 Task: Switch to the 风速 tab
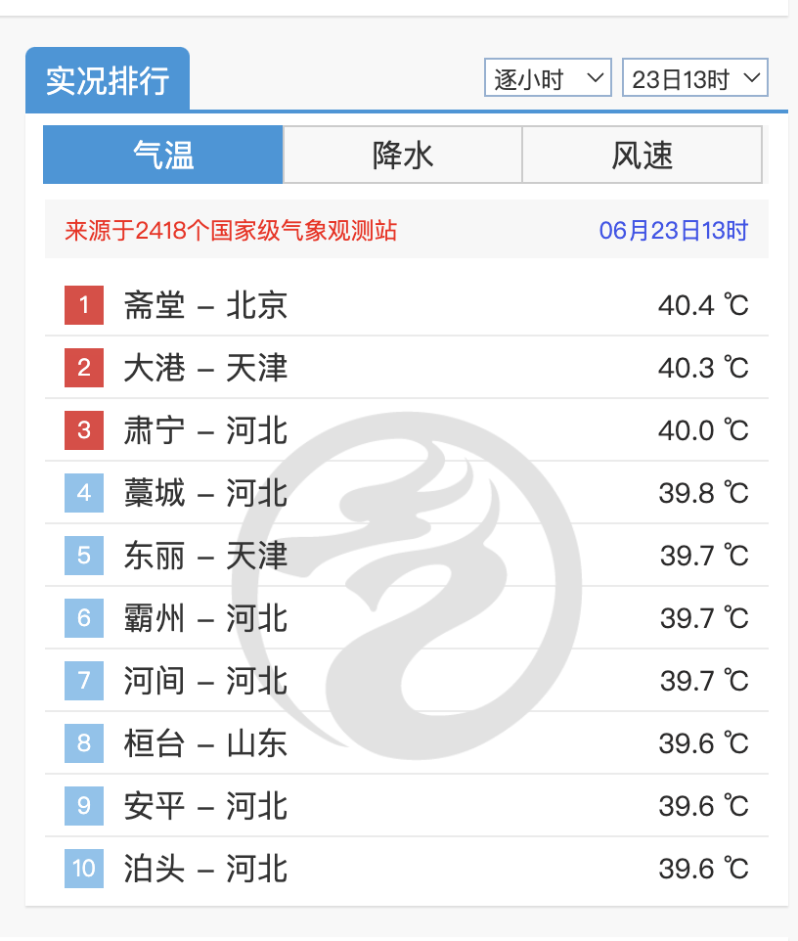(642, 154)
